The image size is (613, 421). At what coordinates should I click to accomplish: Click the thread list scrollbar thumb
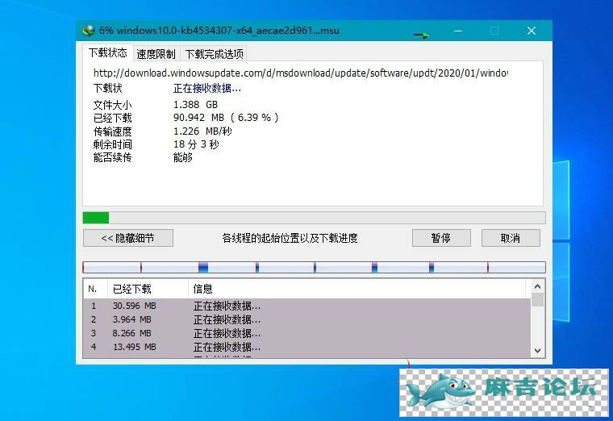[x=537, y=300]
